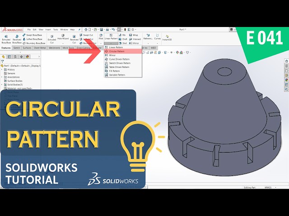Click the Home icon in quick toolbar
The image size is (289, 216).
[86, 29]
